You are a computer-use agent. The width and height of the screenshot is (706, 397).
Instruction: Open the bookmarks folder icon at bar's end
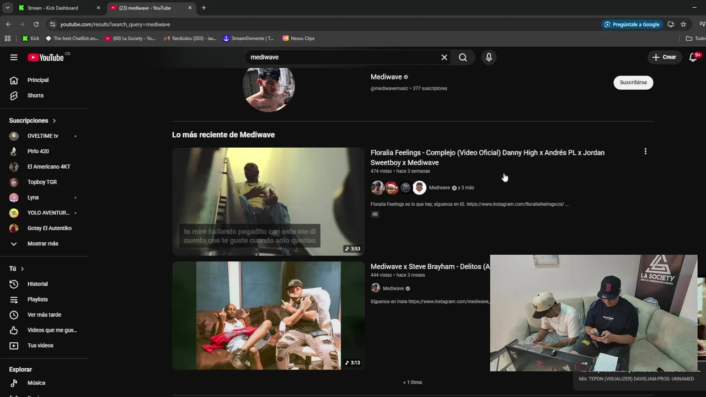[689, 39]
